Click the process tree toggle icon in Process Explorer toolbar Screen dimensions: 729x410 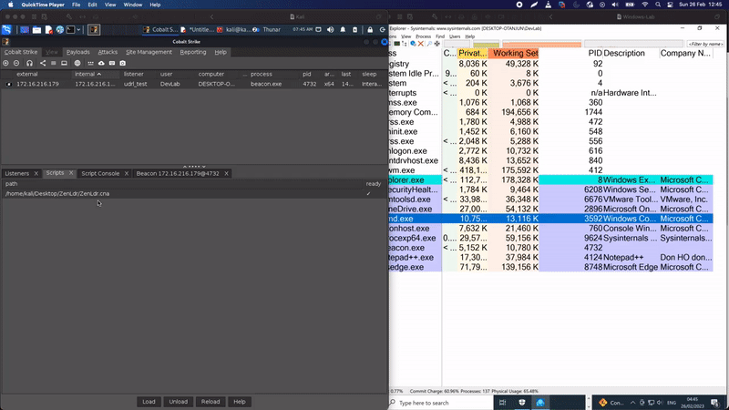405,44
